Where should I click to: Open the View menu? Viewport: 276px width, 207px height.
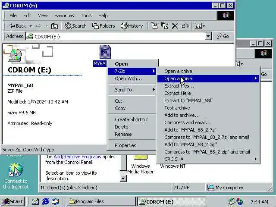[x=43, y=16]
